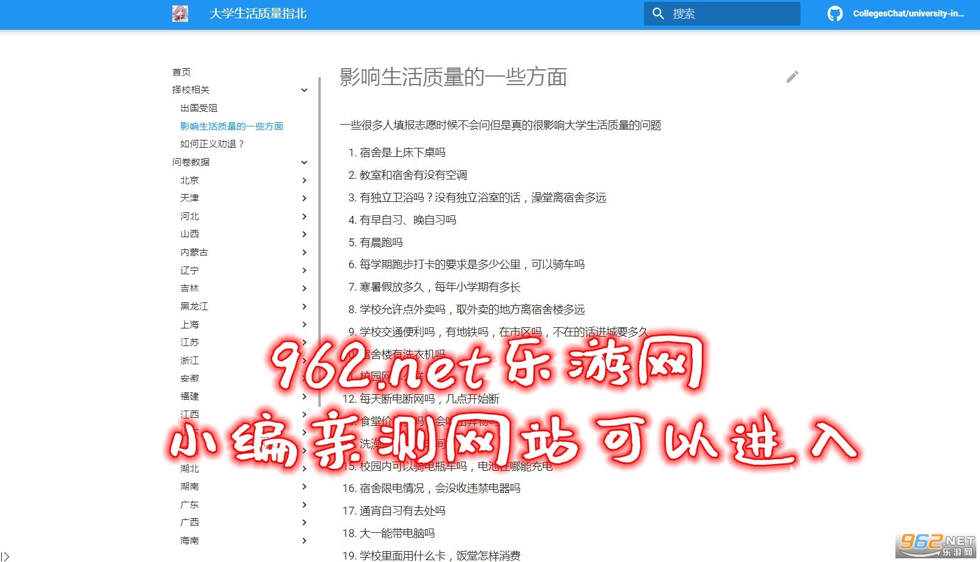This screenshot has height=562, width=980.
Task: Expand the 山西 chevron
Action: coord(304,234)
